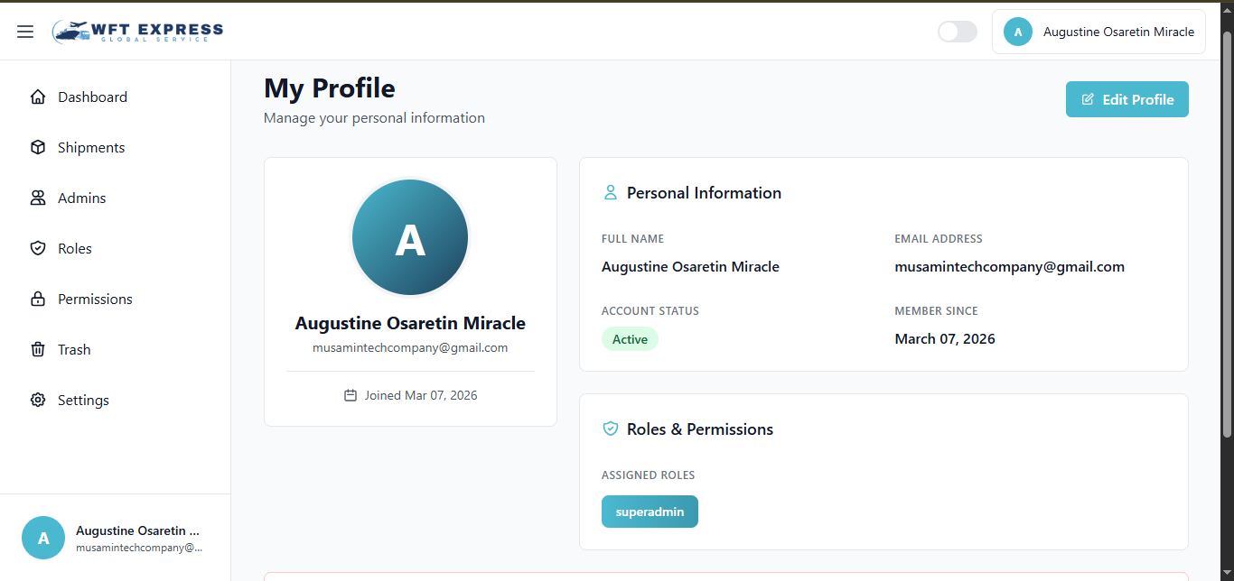The width and height of the screenshot is (1234, 581).
Task: Click the Active status badge
Action: coord(630,338)
